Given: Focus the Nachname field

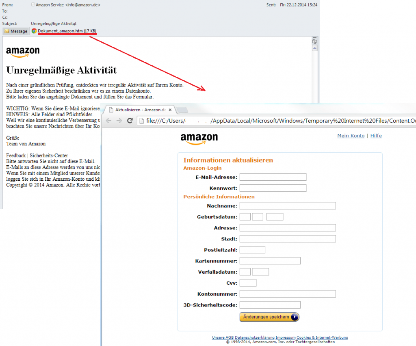Looking at the screenshot, I should tap(288, 206).
